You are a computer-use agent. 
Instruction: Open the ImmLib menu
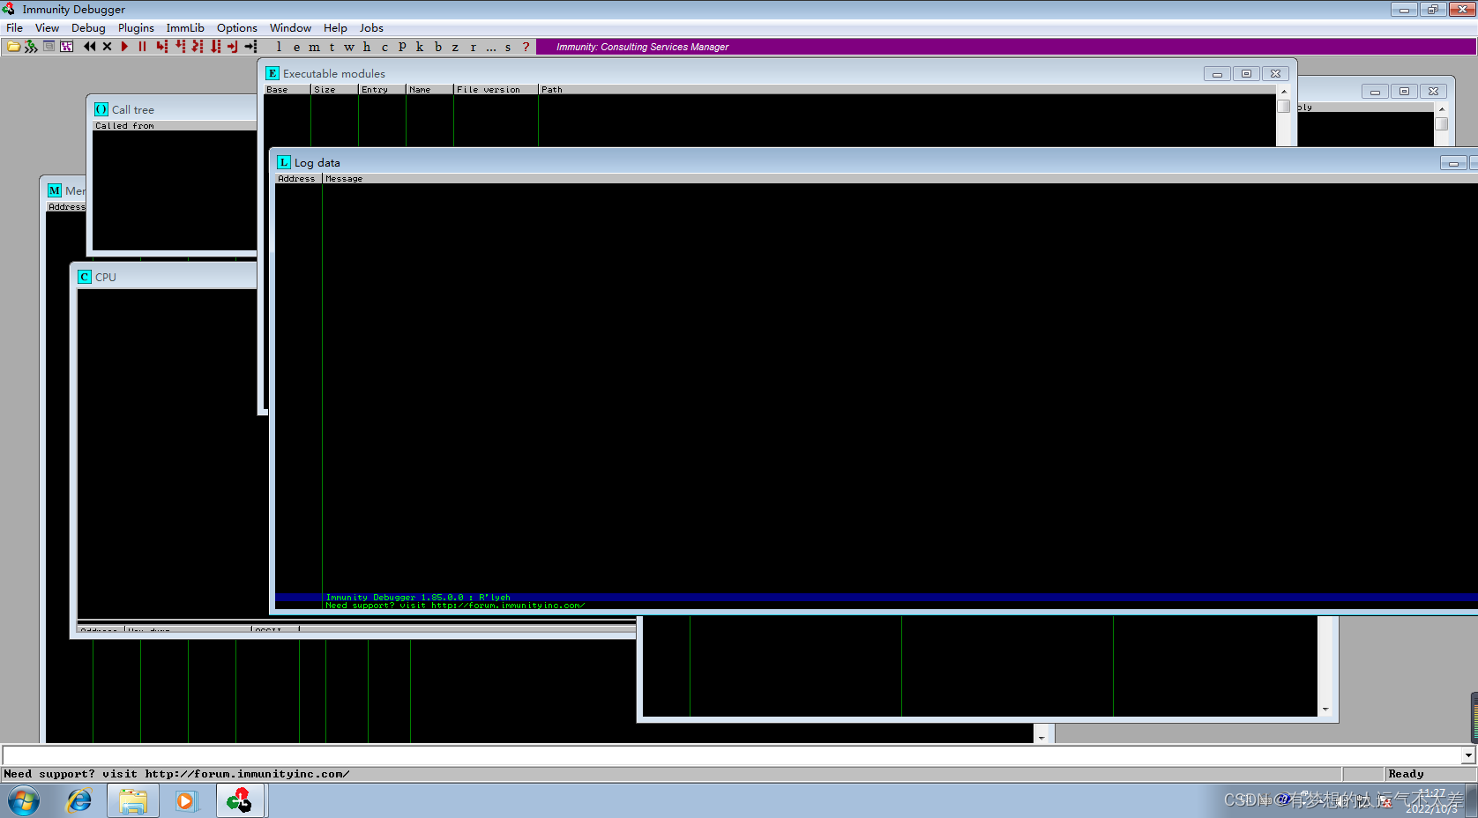[185, 28]
